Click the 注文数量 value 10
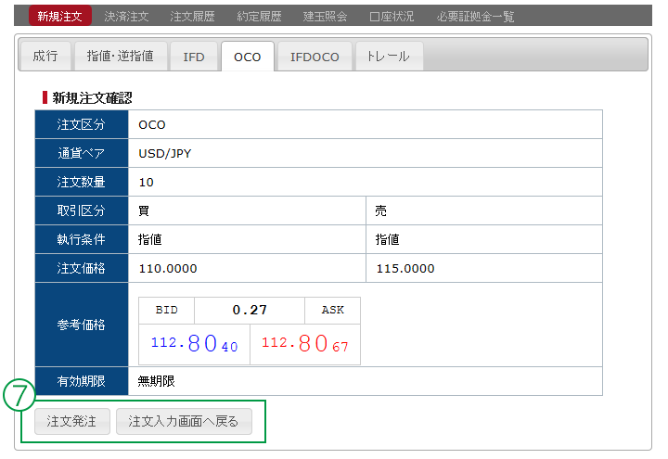Viewport: 668px width, 459px height. pyautogui.click(x=147, y=183)
